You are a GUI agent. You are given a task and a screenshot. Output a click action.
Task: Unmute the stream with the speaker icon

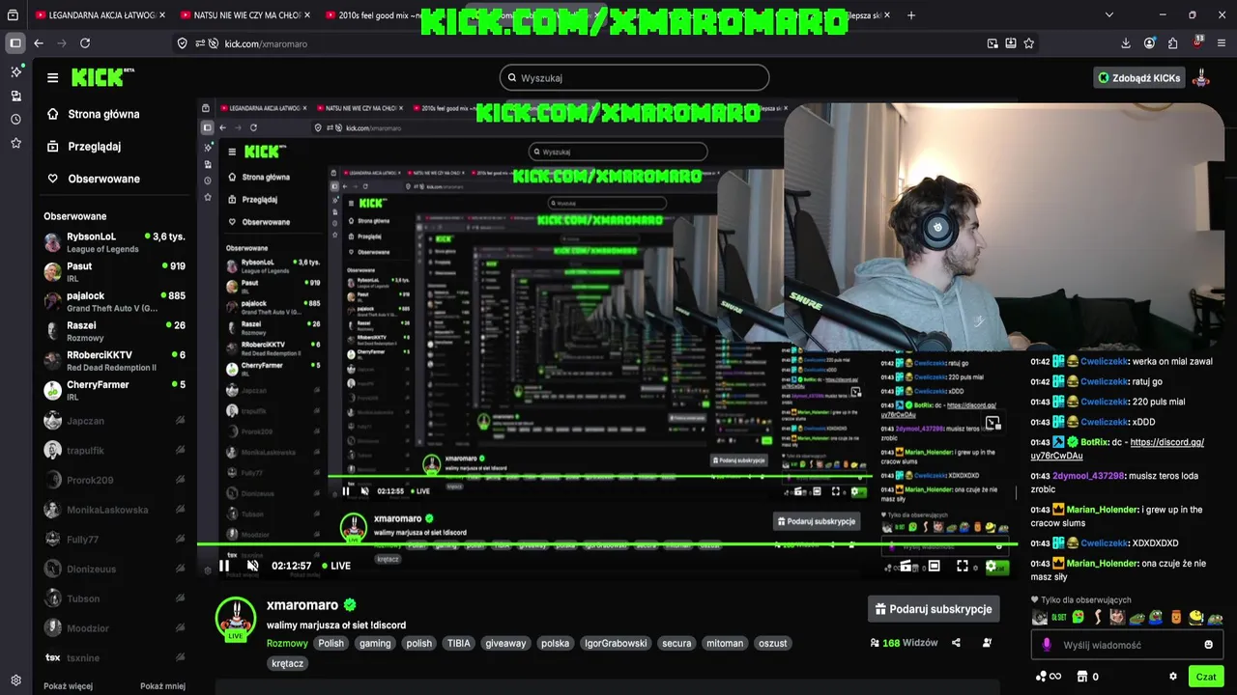point(252,566)
